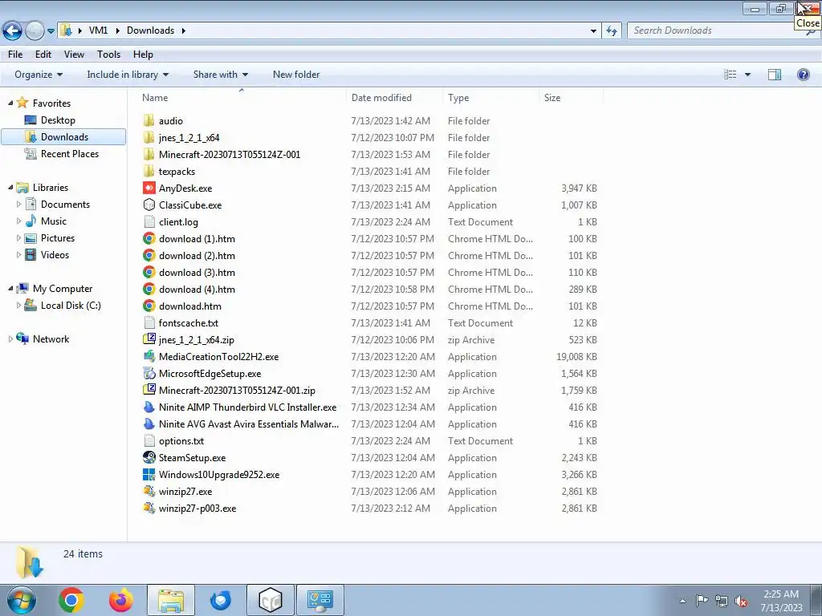Select the MicrosoftEdgeSetup.exe icon
The width and height of the screenshot is (822, 616).
pyautogui.click(x=149, y=373)
